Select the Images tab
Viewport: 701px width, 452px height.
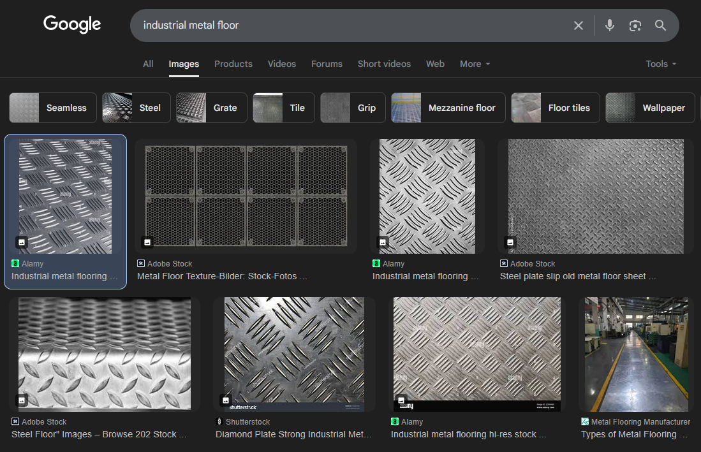tap(184, 64)
